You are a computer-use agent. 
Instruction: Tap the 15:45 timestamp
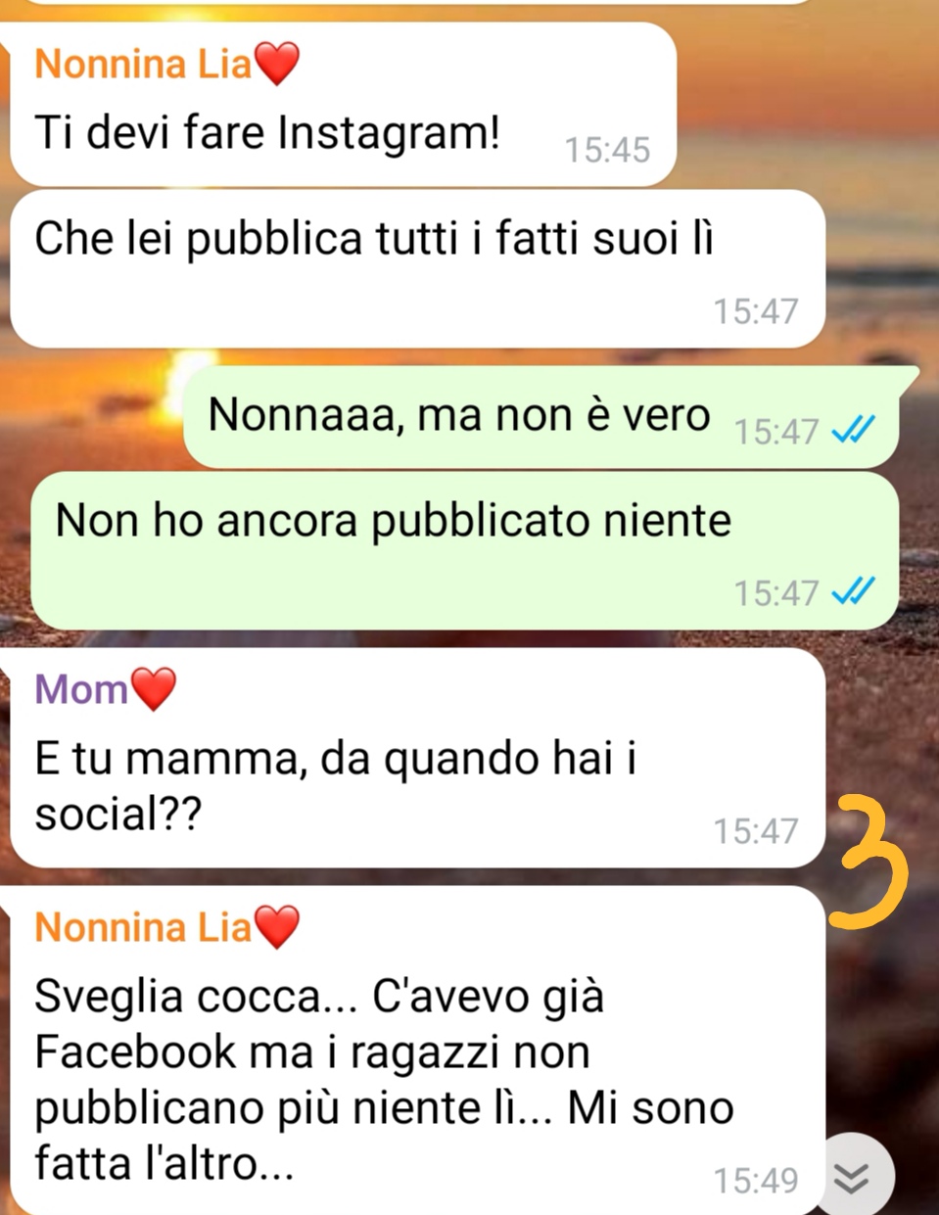click(x=607, y=150)
